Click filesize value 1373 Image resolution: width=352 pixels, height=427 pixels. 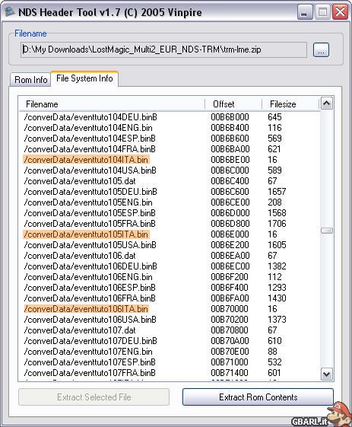click(277, 320)
